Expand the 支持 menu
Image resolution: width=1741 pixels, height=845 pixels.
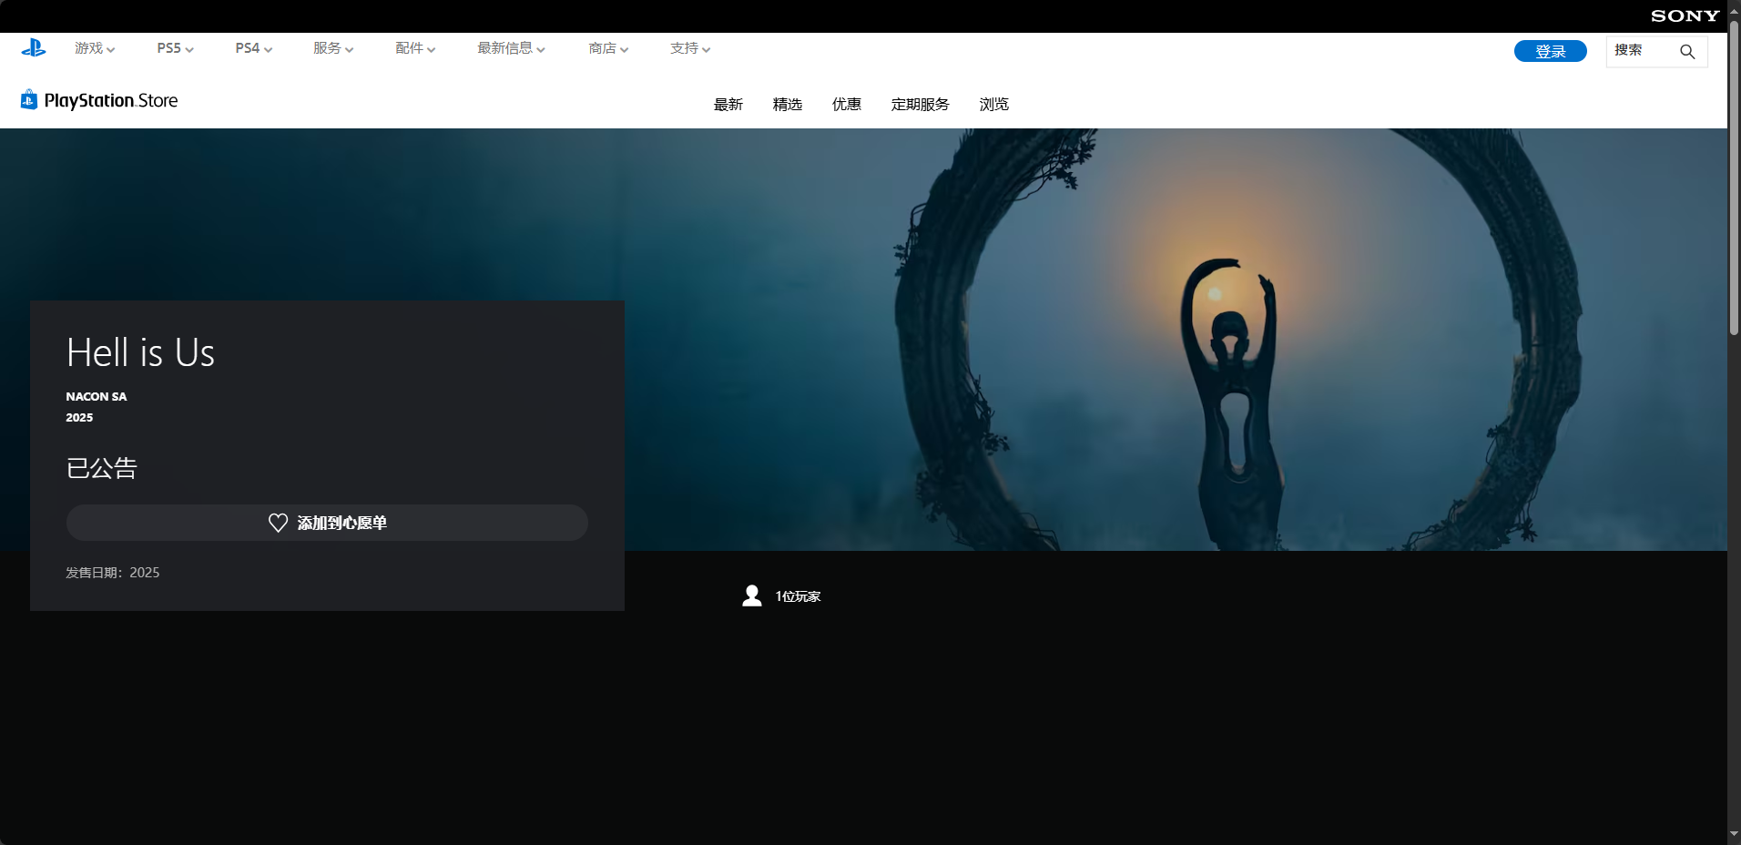pyautogui.click(x=690, y=48)
